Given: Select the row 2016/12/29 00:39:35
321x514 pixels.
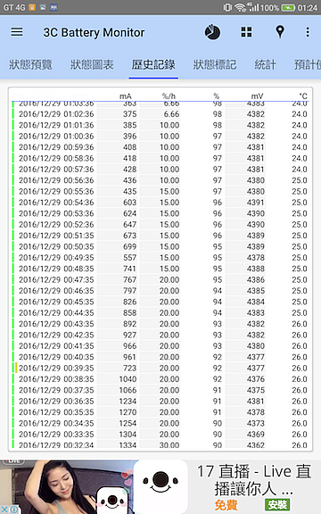Looking at the screenshot, I should pyautogui.click(x=160, y=369).
